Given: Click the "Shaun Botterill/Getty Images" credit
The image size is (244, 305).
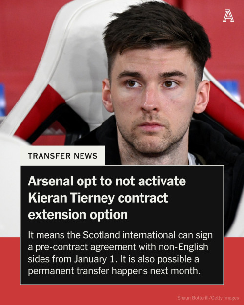Looking at the screenshot, I should coord(208,298).
